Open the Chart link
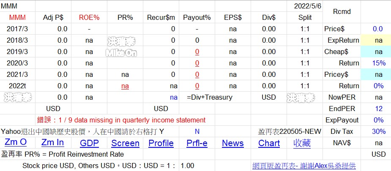This screenshot has height=171, width=391. 269,143
